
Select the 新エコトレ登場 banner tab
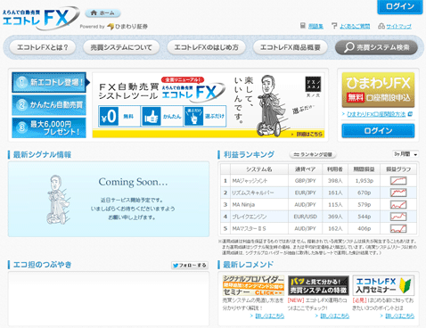[49, 82]
